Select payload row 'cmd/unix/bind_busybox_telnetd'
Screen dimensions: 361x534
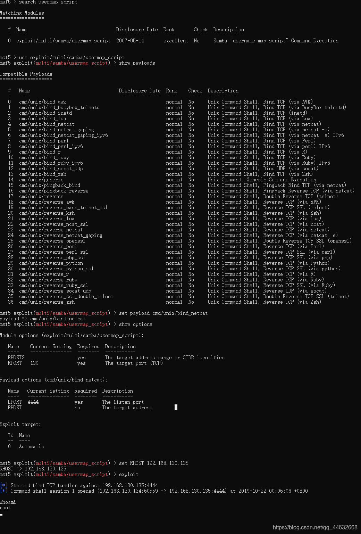pos(177,107)
